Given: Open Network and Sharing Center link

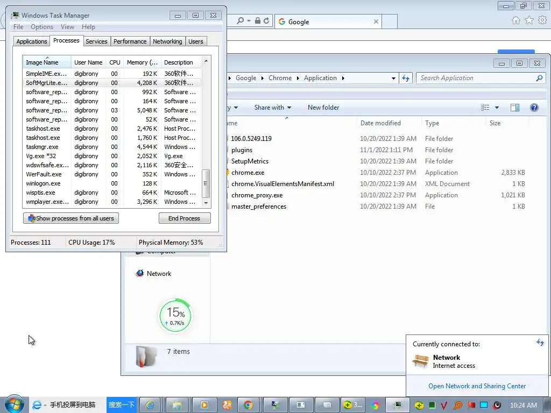Looking at the screenshot, I should pos(477,386).
